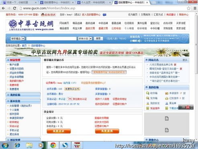Open Internet Explorer from the taskbar
The image size is (198, 149).
pos(17,145)
